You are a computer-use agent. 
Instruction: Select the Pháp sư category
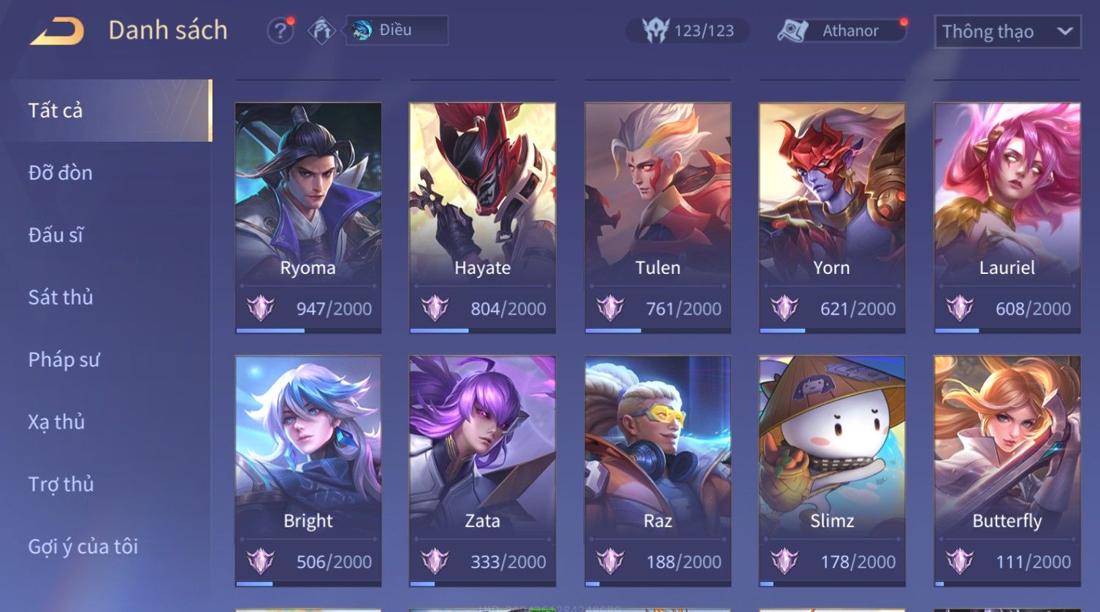[x=64, y=359]
